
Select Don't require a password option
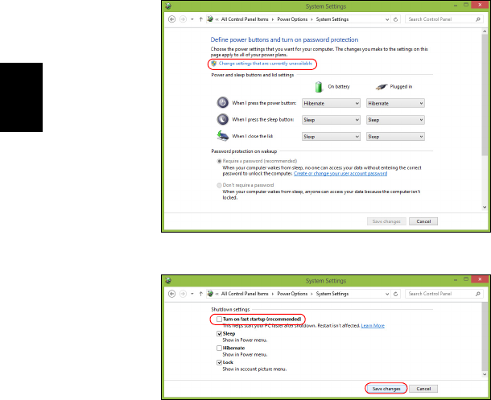coord(219,185)
